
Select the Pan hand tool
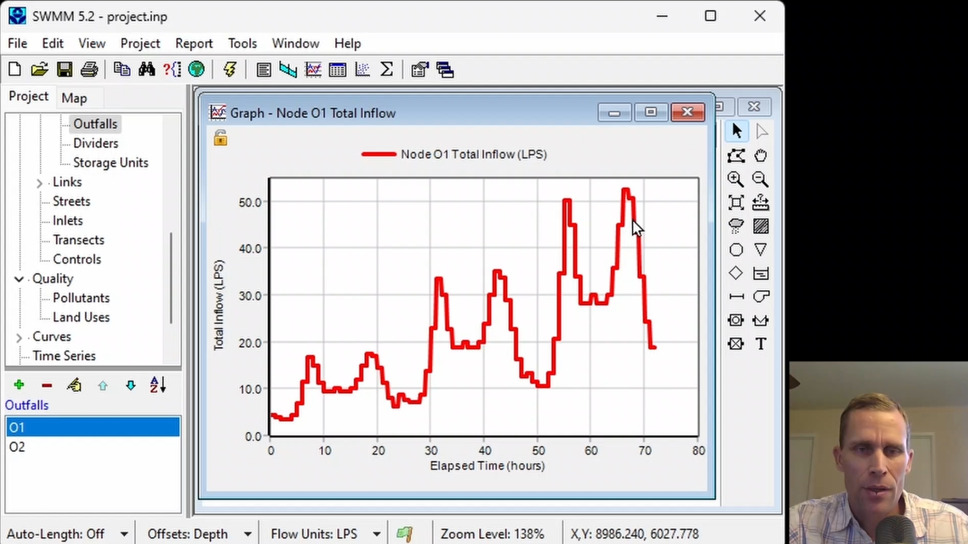760,156
